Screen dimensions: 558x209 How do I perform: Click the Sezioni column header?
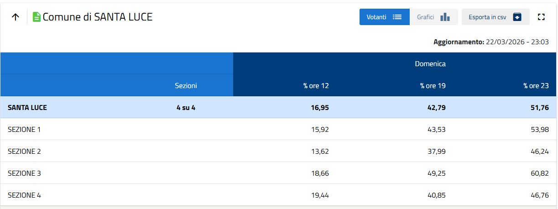pos(186,86)
